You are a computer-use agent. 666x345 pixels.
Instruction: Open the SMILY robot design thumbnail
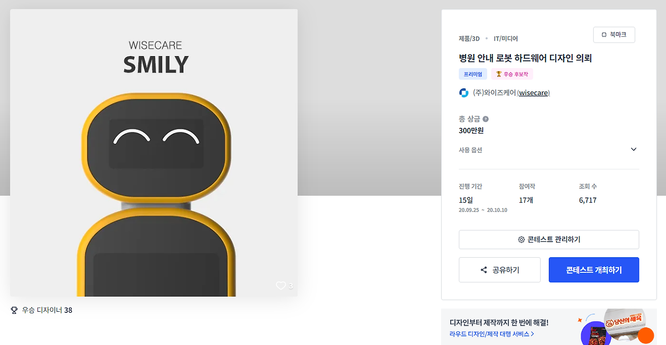tap(154, 153)
